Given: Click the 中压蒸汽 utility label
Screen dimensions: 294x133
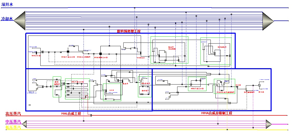Looking at the screenshot, I should click(13, 122).
